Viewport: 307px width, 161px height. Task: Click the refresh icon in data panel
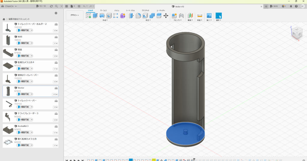51,6
